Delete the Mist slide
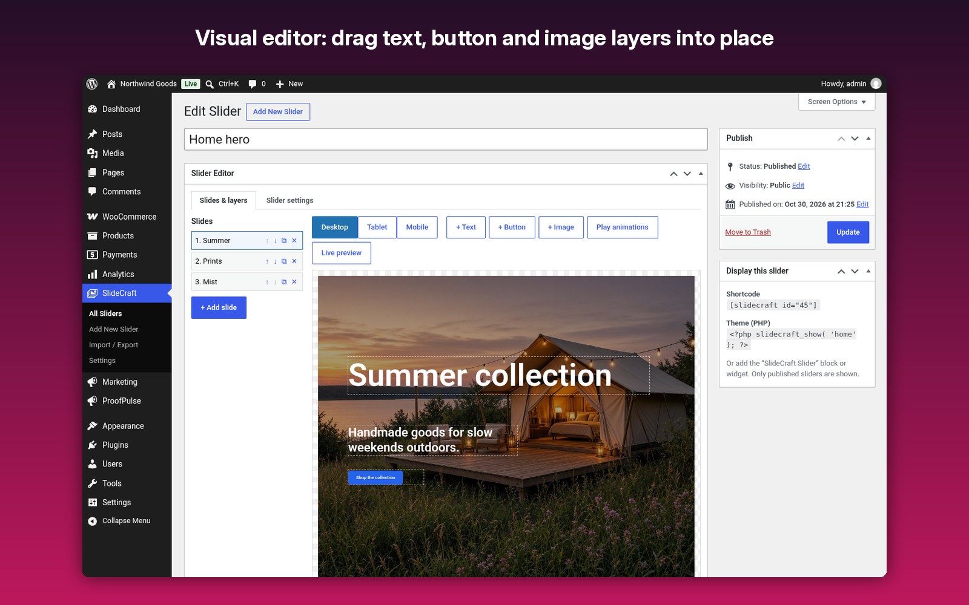Image resolution: width=969 pixels, height=605 pixels. coord(294,282)
